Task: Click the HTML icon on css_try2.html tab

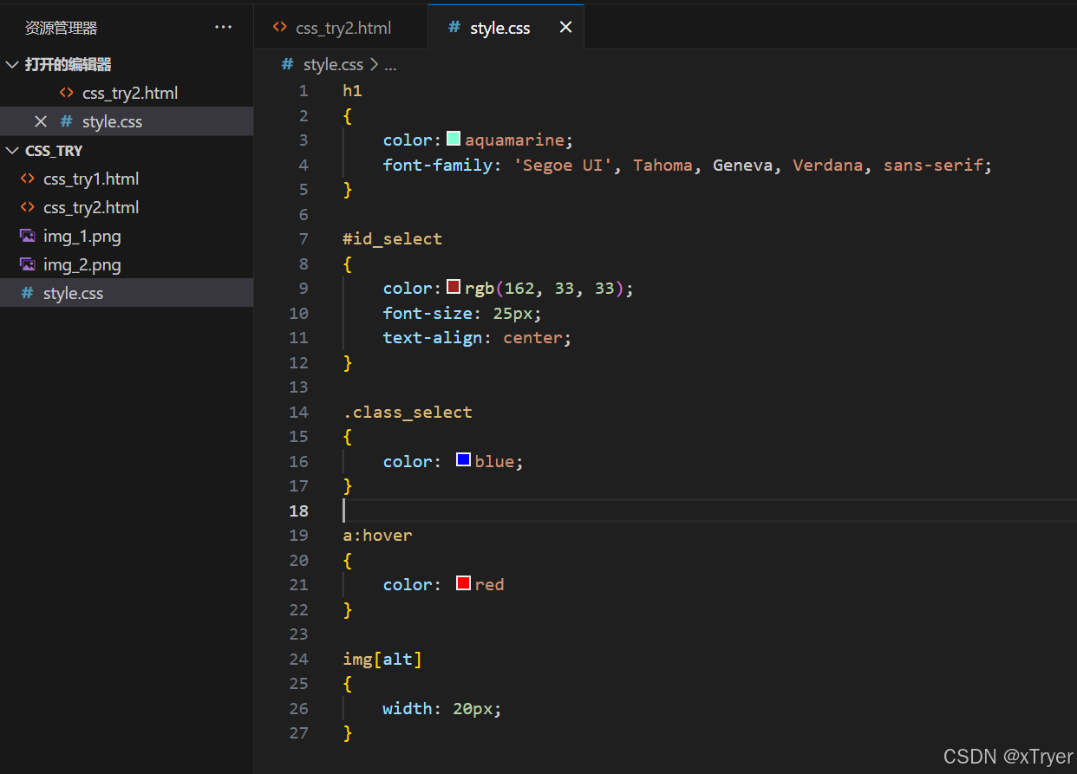Action: click(279, 28)
